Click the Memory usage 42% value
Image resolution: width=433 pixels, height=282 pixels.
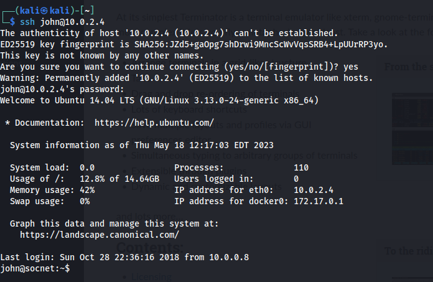click(87, 190)
